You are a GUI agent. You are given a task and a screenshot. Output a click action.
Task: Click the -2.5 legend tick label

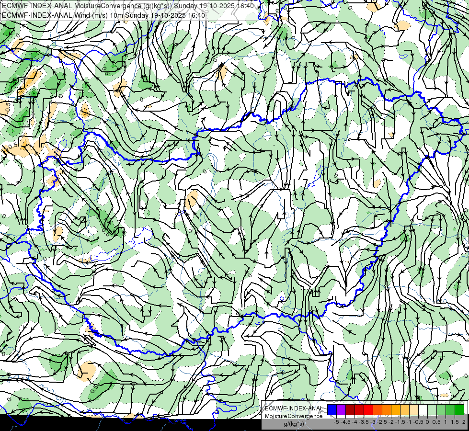tap(382, 422)
